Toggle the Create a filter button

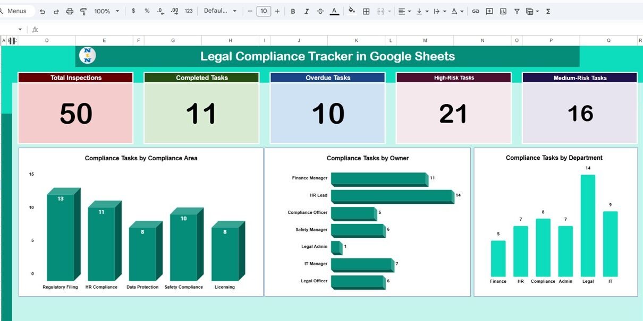tap(517, 11)
